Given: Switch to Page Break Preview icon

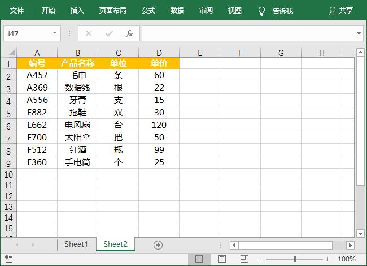Looking at the screenshot, I should [244, 259].
